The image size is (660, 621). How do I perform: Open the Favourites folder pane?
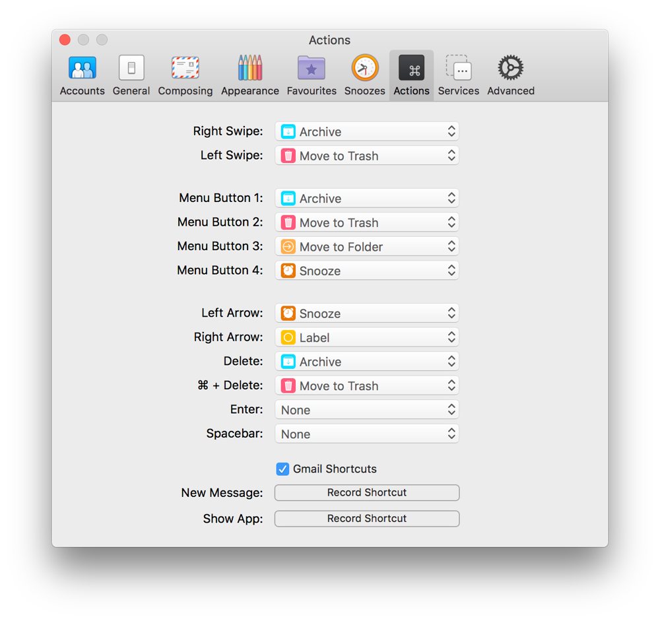click(312, 76)
